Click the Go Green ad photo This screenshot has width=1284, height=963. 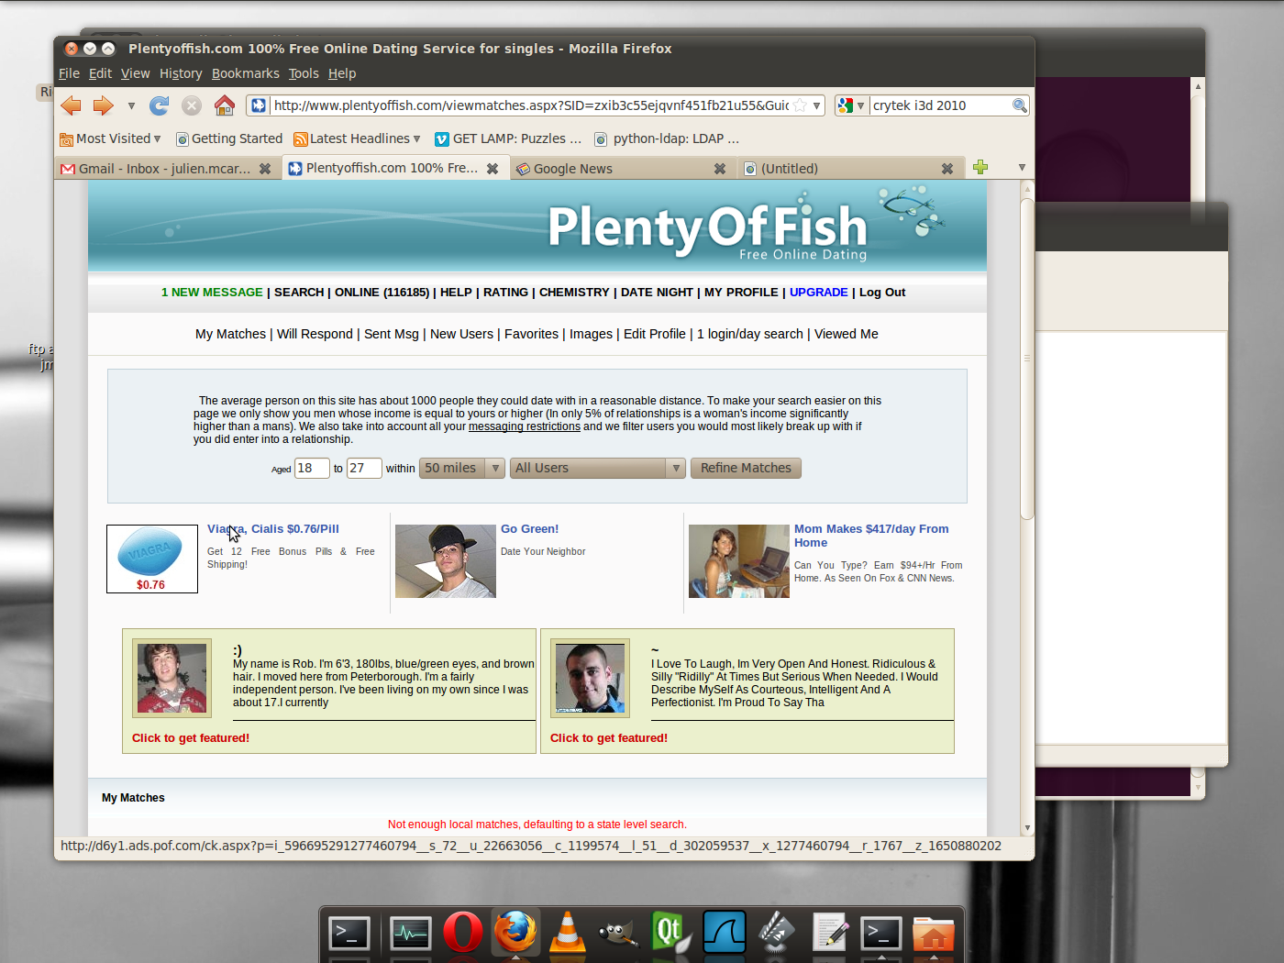click(x=446, y=561)
